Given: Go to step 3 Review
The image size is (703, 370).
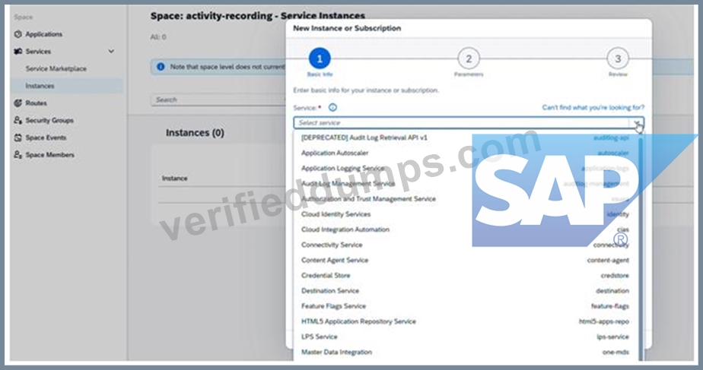Looking at the screenshot, I should coord(618,59).
